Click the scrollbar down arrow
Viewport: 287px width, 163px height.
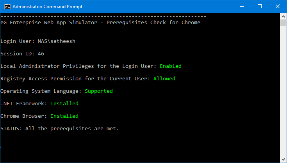283,159
